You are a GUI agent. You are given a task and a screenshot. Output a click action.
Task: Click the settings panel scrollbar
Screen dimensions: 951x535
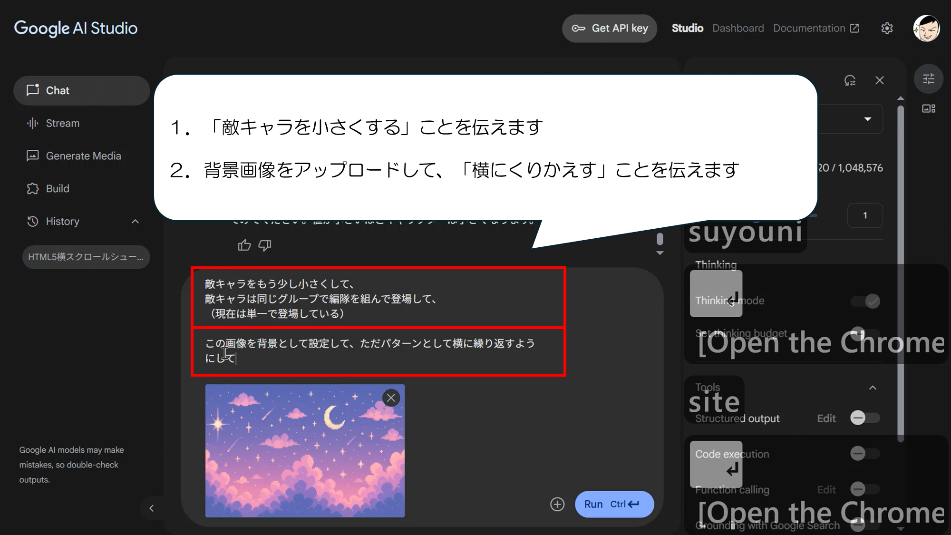pos(900,273)
